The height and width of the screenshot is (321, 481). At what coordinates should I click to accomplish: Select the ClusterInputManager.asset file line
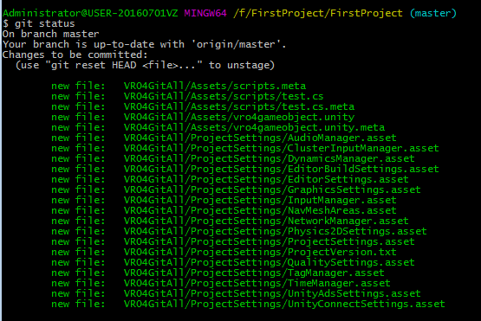(245, 148)
